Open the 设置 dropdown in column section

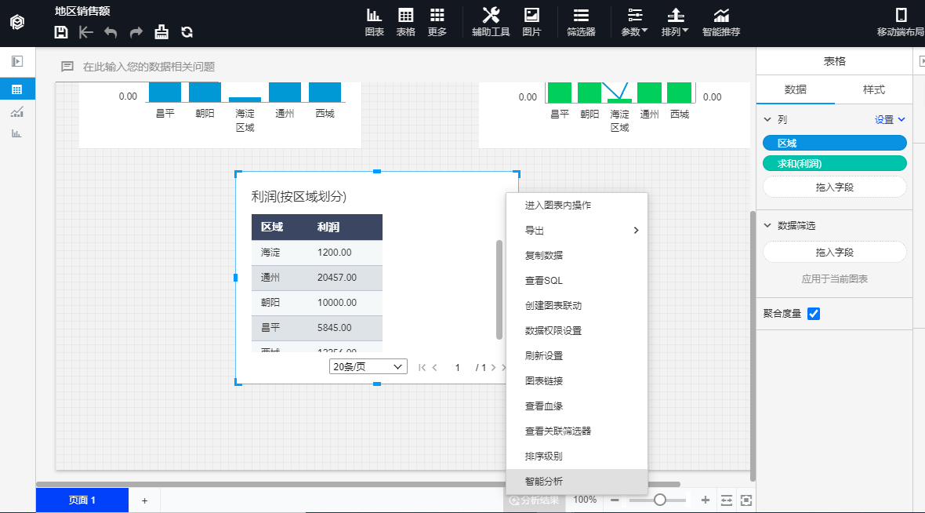(890, 120)
